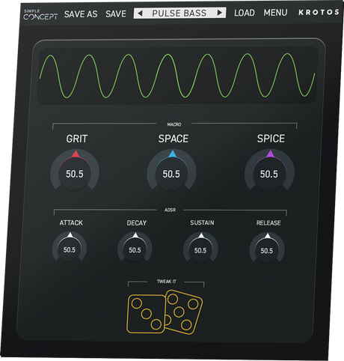Click the SAVE button
Image resolution: width=344 pixels, height=361 pixels.
coord(116,13)
